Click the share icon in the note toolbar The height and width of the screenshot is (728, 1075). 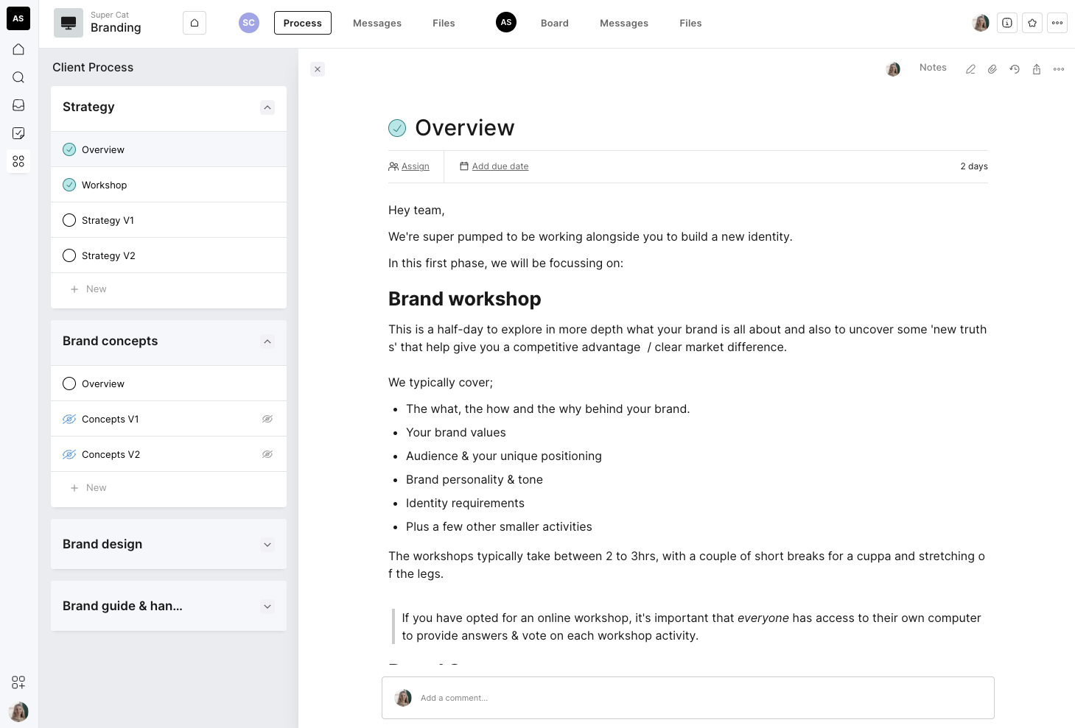pyautogui.click(x=1037, y=69)
